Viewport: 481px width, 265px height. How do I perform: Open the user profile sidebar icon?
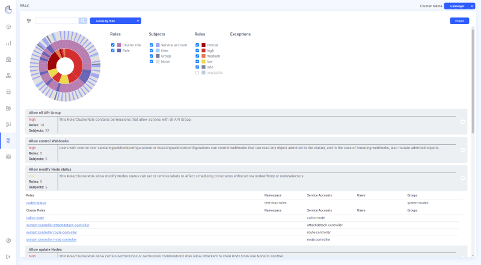(x=8, y=240)
